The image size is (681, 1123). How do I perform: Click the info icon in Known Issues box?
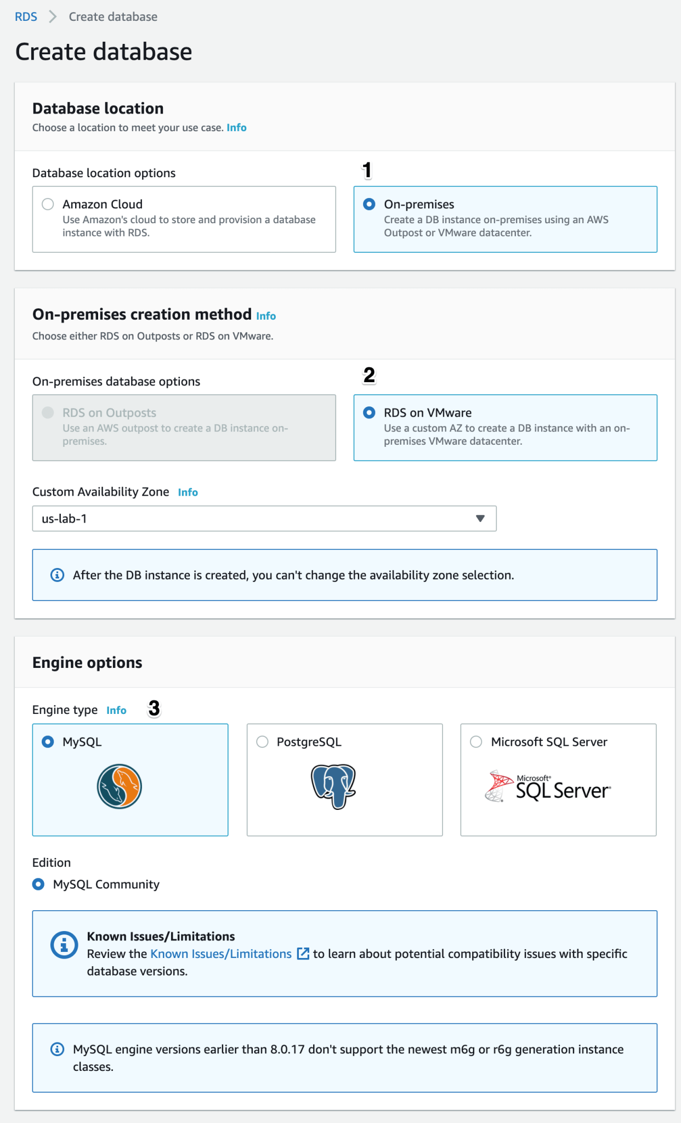pyautogui.click(x=64, y=945)
